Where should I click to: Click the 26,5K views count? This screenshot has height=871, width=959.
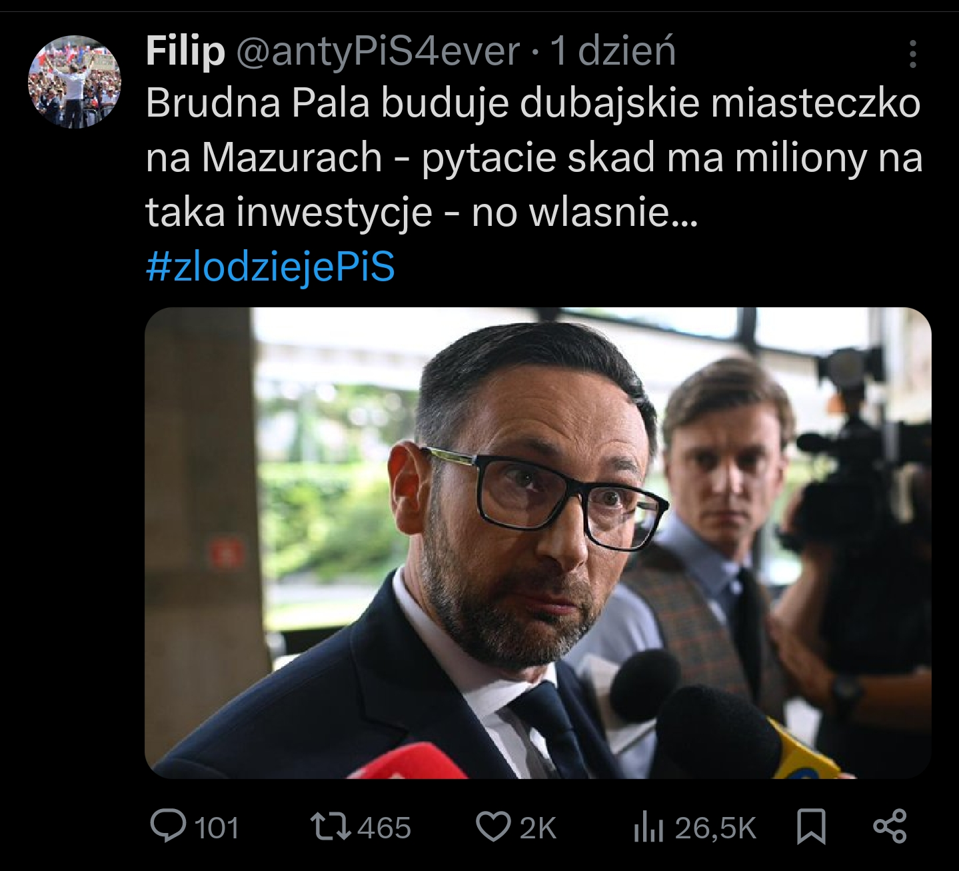pos(715,828)
